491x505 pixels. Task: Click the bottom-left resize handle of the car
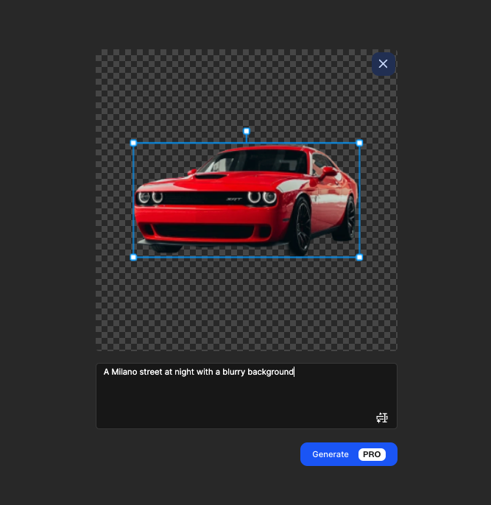click(x=133, y=257)
